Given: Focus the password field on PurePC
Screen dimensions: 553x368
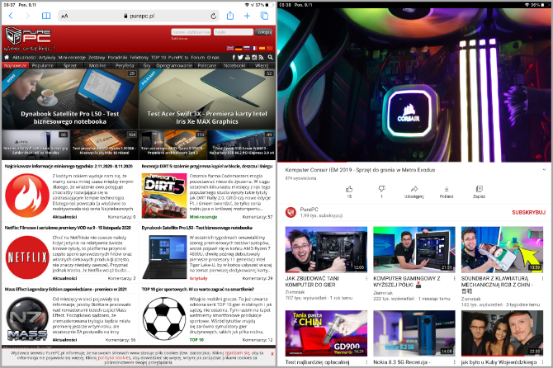Looking at the screenshot, I should [x=233, y=32].
